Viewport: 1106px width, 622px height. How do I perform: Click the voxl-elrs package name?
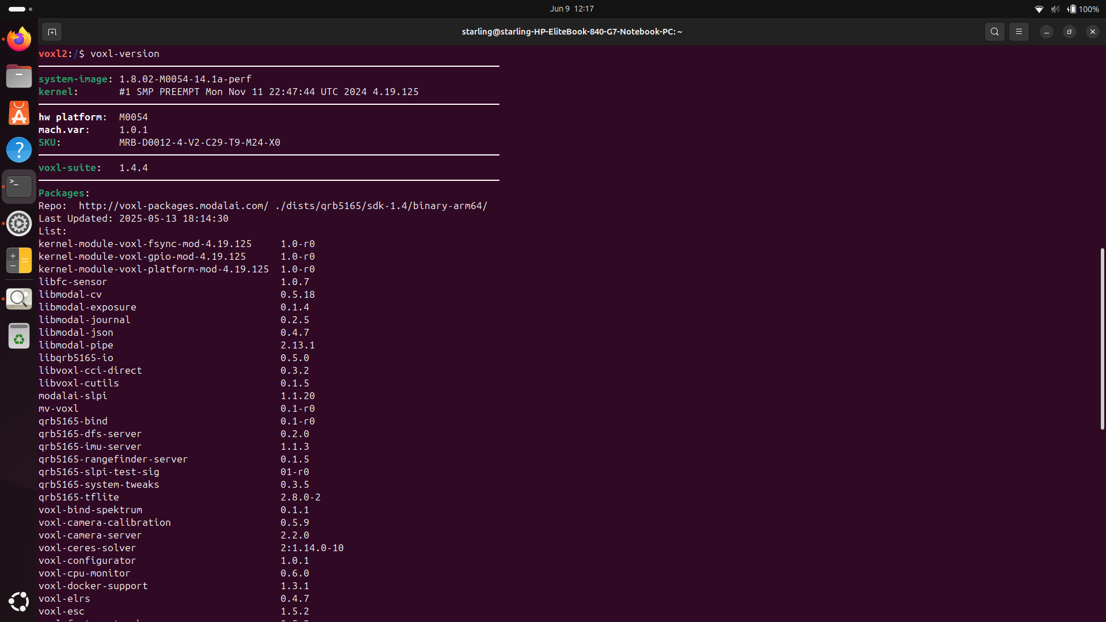(x=65, y=598)
